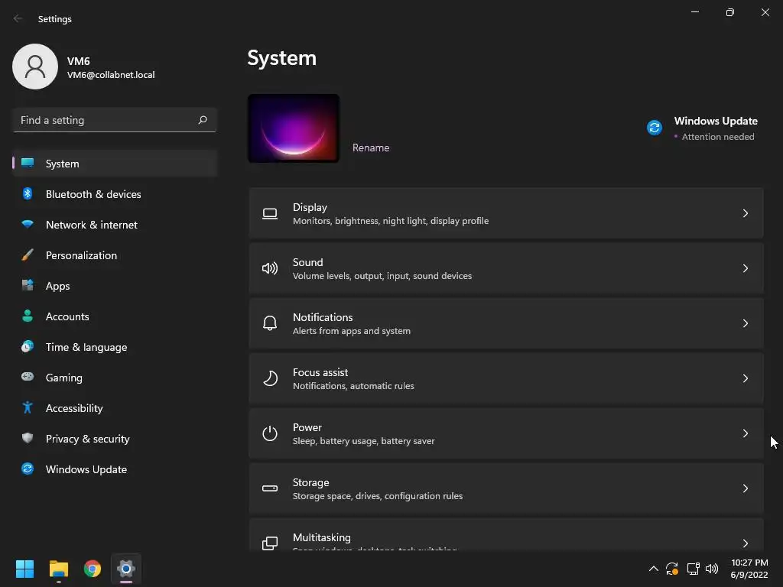Launch Google Chrome from the taskbar
Image resolution: width=783 pixels, height=587 pixels.
tap(93, 569)
